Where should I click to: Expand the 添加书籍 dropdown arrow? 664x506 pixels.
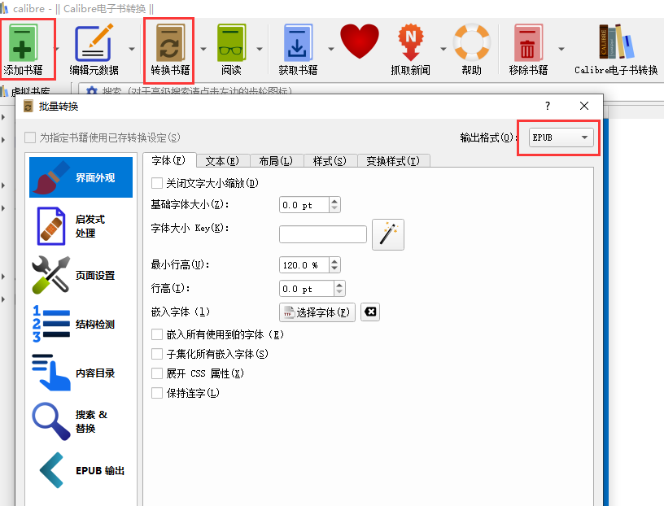pos(57,49)
